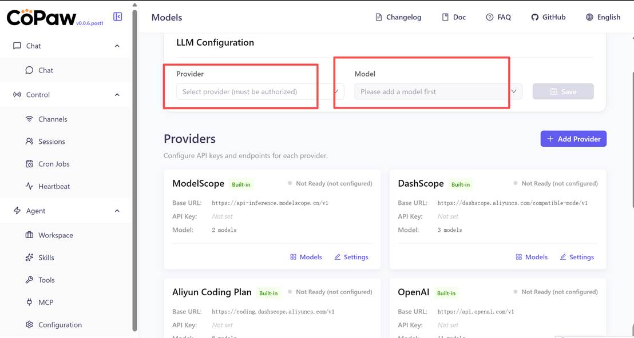Click ModelScope "Not Ready (not configured)" status
Image resolution: width=634 pixels, height=338 pixels.
coord(330,183)
